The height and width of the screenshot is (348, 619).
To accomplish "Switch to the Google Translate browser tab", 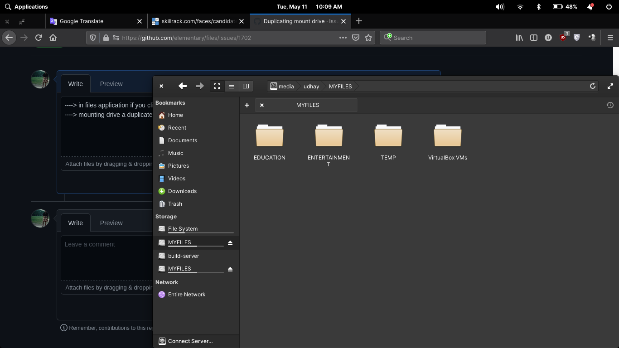I will pos(96,21).
